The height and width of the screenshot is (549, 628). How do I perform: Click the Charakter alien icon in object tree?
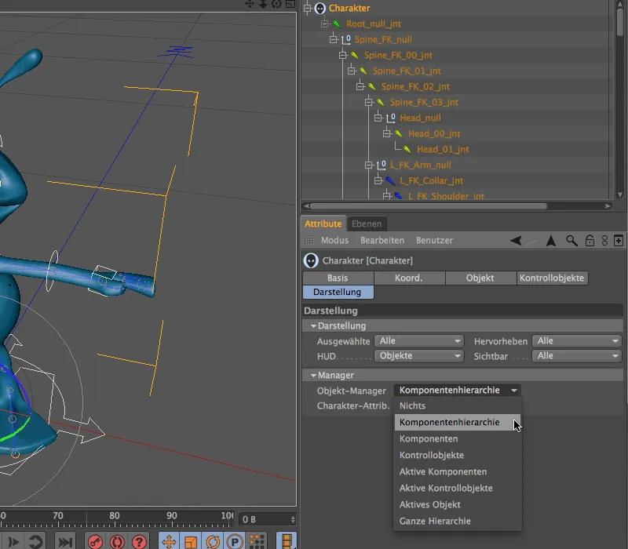coord(320,8)
